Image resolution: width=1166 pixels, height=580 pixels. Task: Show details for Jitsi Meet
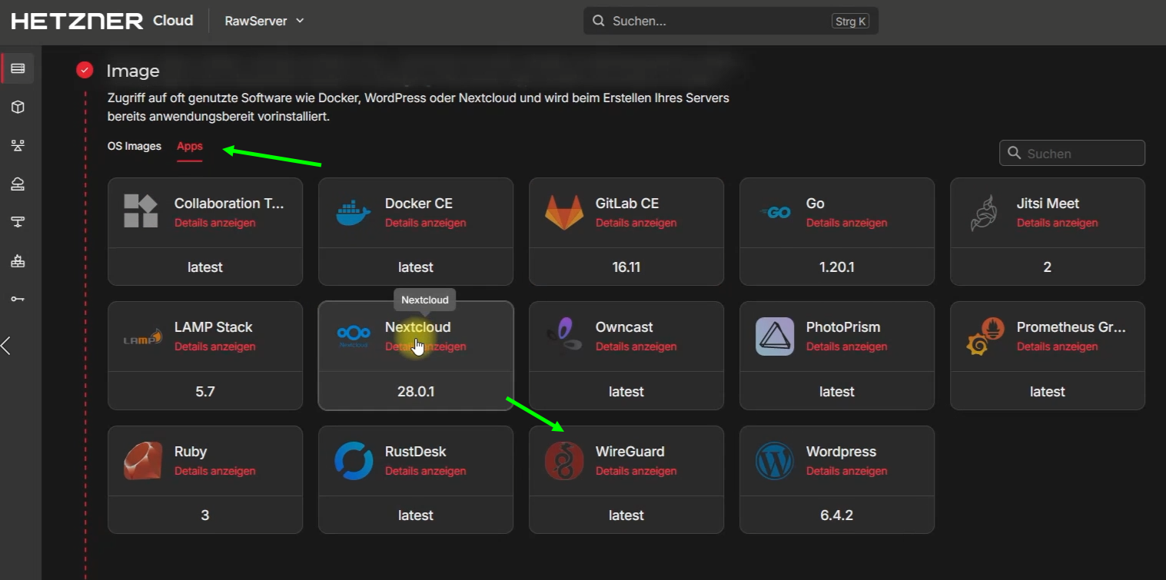click(x=1057, y=223)
